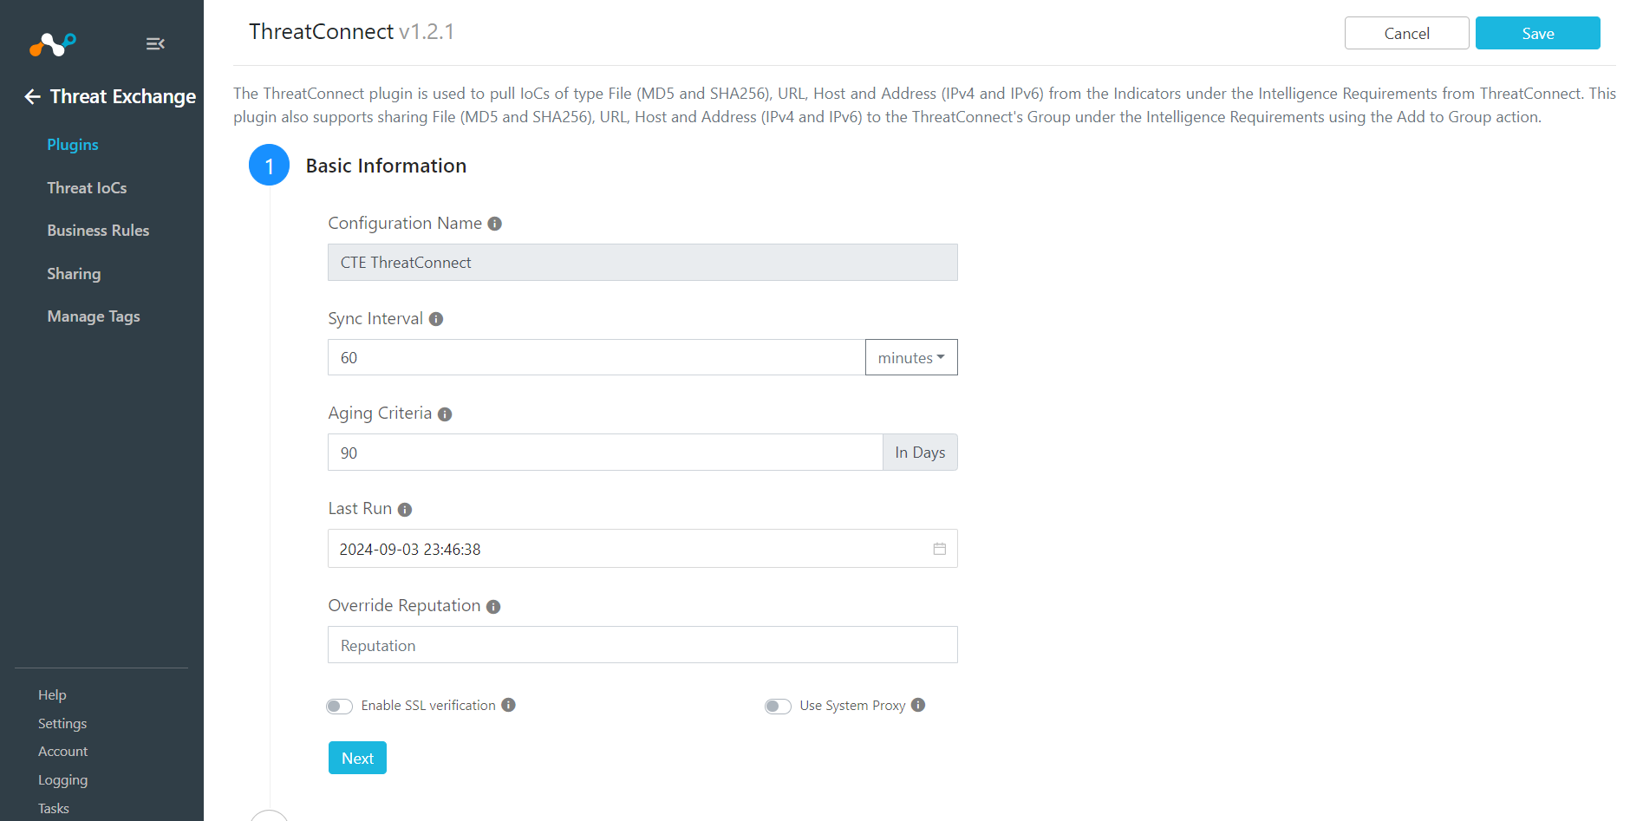Open Account in the sidebar

pyautogui.click(x=62, y=752)
